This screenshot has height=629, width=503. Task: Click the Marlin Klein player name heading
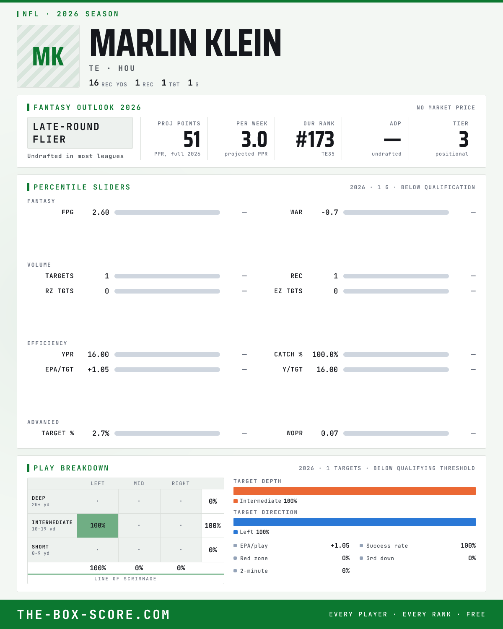185,43
